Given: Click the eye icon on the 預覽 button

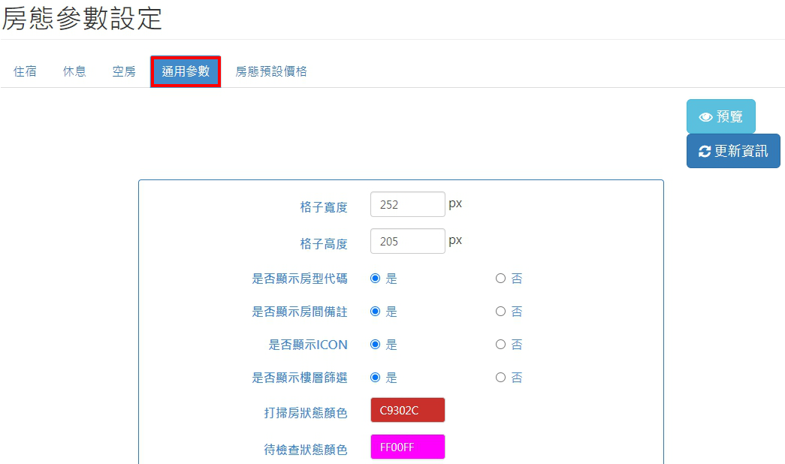Looking at the screenshot, I should (x=705, y=117).
